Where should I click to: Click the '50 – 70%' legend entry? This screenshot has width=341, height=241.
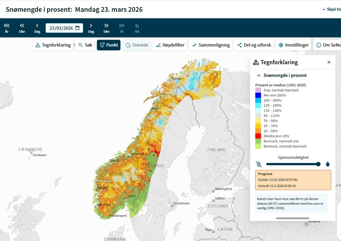coord(271,126)
